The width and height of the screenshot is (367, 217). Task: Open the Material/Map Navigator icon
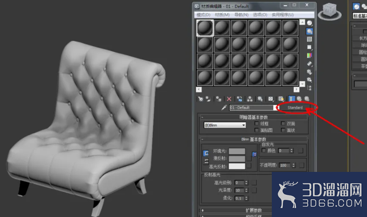(309, 88)
